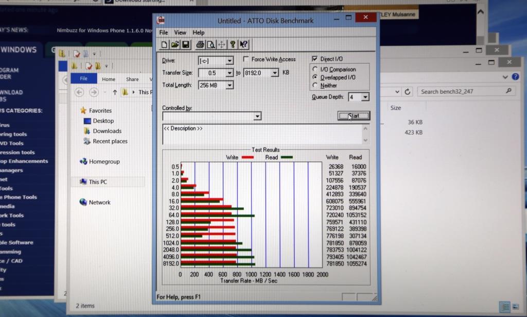Activate the context help pointer icon
Viewport: 527px width, 317px height.
[244, 44]
